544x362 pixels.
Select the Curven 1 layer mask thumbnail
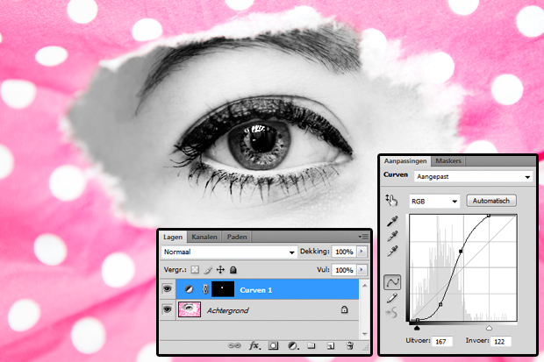point(223,289)
